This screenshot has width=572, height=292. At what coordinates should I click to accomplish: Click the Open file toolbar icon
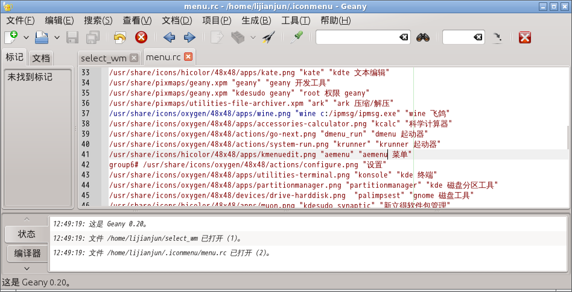[x=42, y=37]
